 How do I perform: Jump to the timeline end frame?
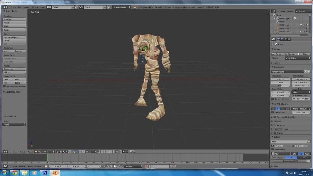pyautogui.click(x=122, y=166)
